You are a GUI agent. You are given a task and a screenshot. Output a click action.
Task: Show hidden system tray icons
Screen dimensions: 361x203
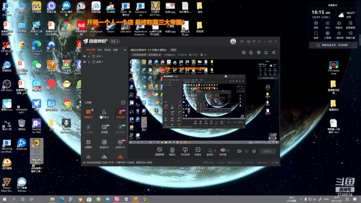click(x=301, y=199)
